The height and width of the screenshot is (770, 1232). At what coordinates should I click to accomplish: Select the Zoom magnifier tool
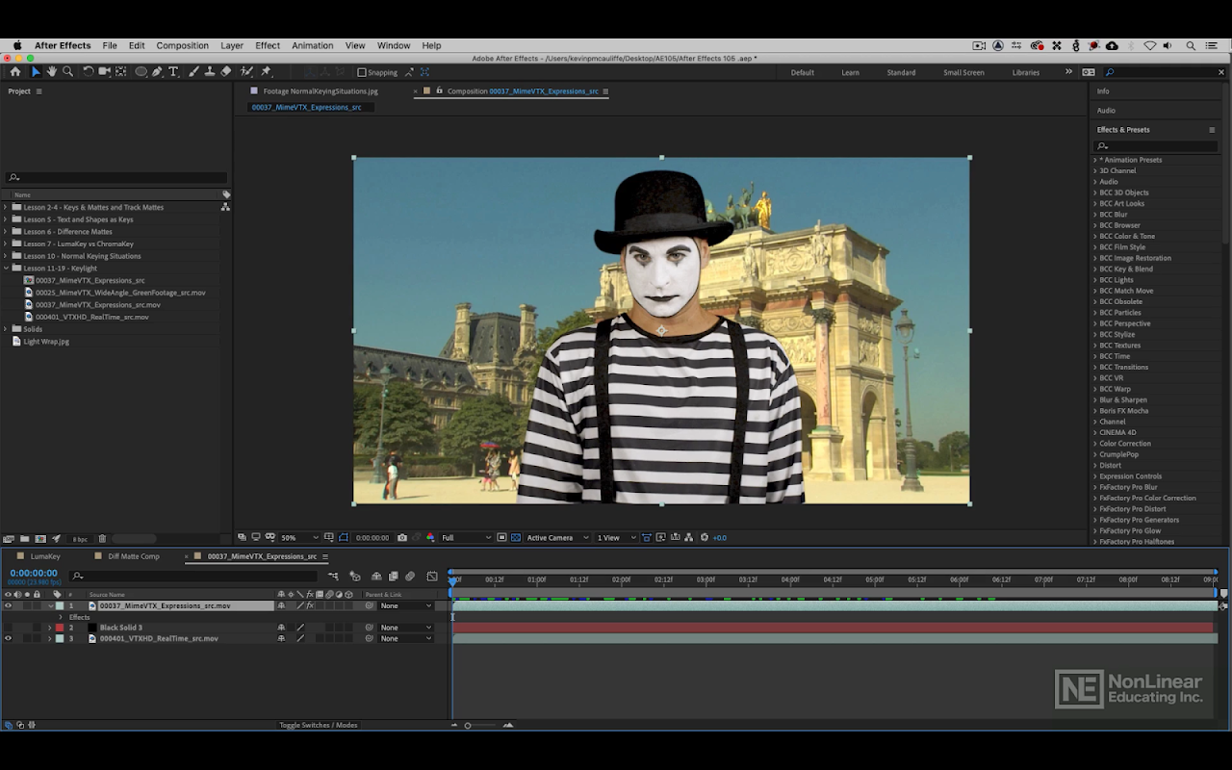(x=67, y=72)
